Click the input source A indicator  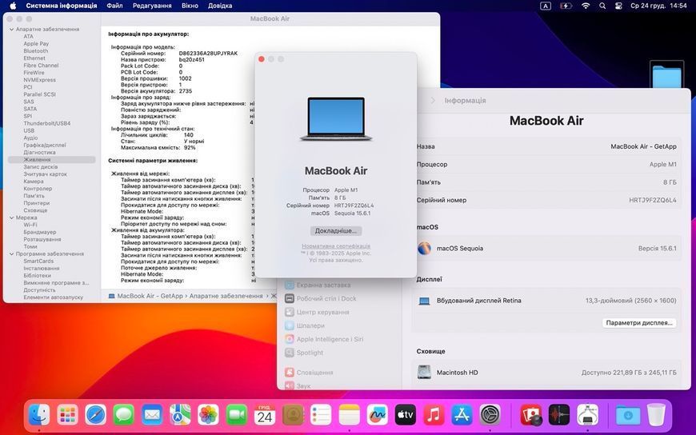coord(546,6)
